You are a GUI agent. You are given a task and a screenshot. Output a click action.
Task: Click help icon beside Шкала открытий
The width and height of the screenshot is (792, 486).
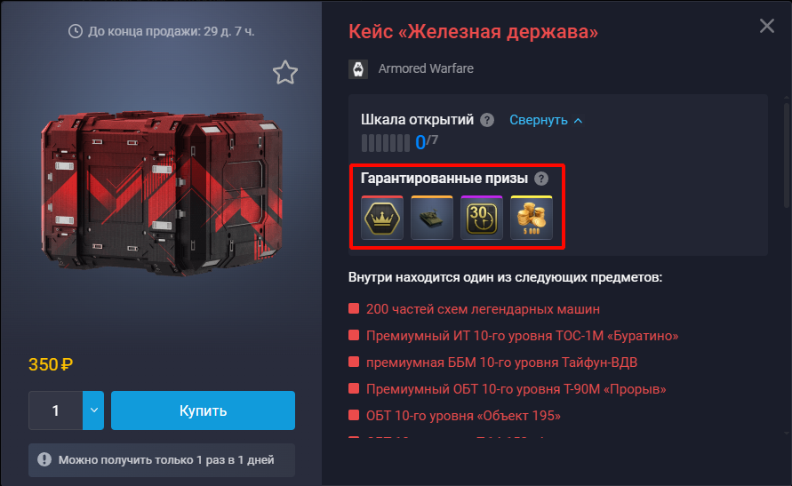pyautogui.click(x=487, y=120)
